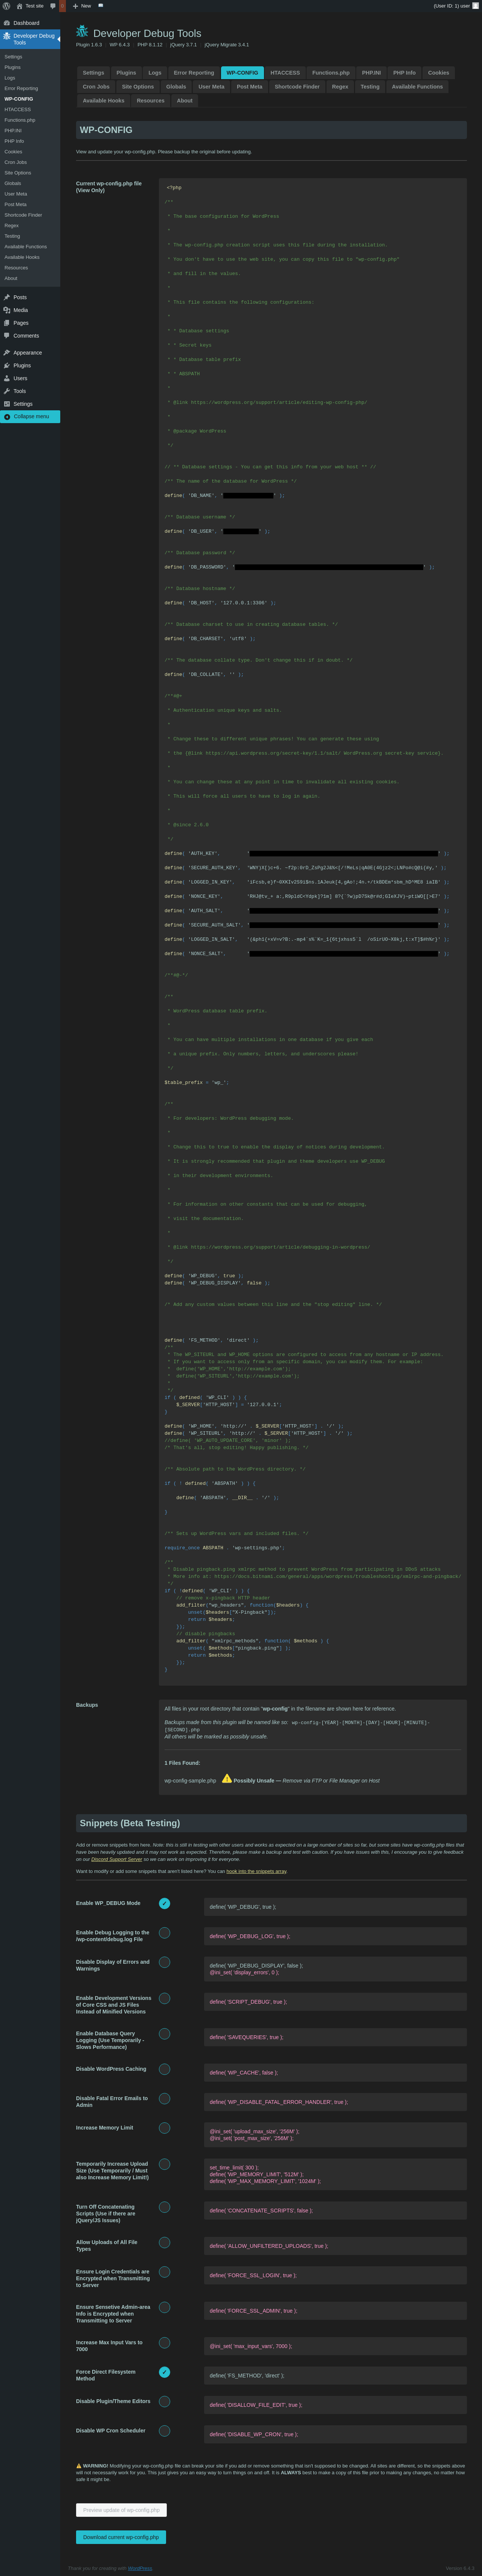Switch to the Regex tab
The image size is (482, 2576).
[340, 87]
